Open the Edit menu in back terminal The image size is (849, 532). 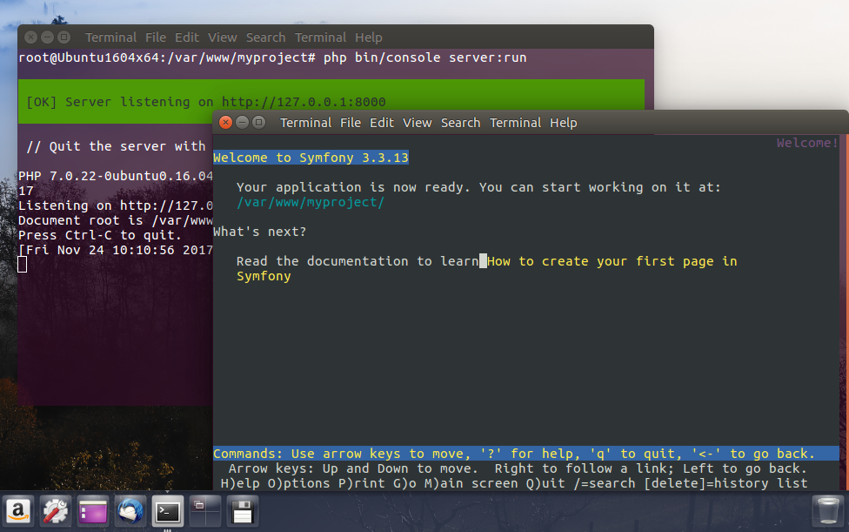187,37
